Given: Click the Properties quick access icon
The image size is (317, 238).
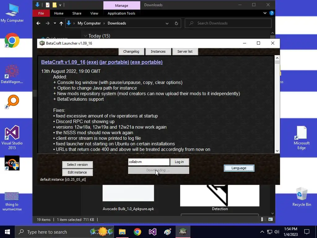Looking at the screenshot, I should coord(48,5).
